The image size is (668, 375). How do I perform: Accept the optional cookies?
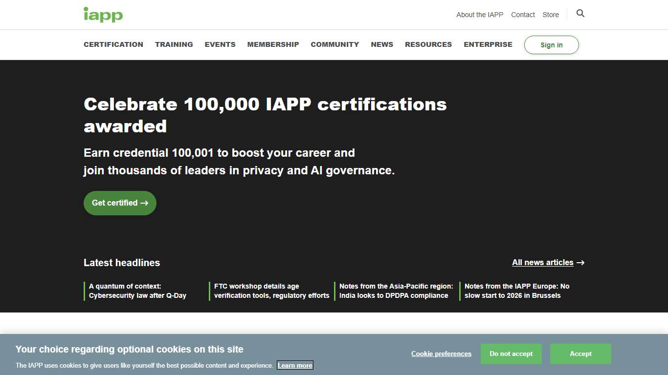580,354
